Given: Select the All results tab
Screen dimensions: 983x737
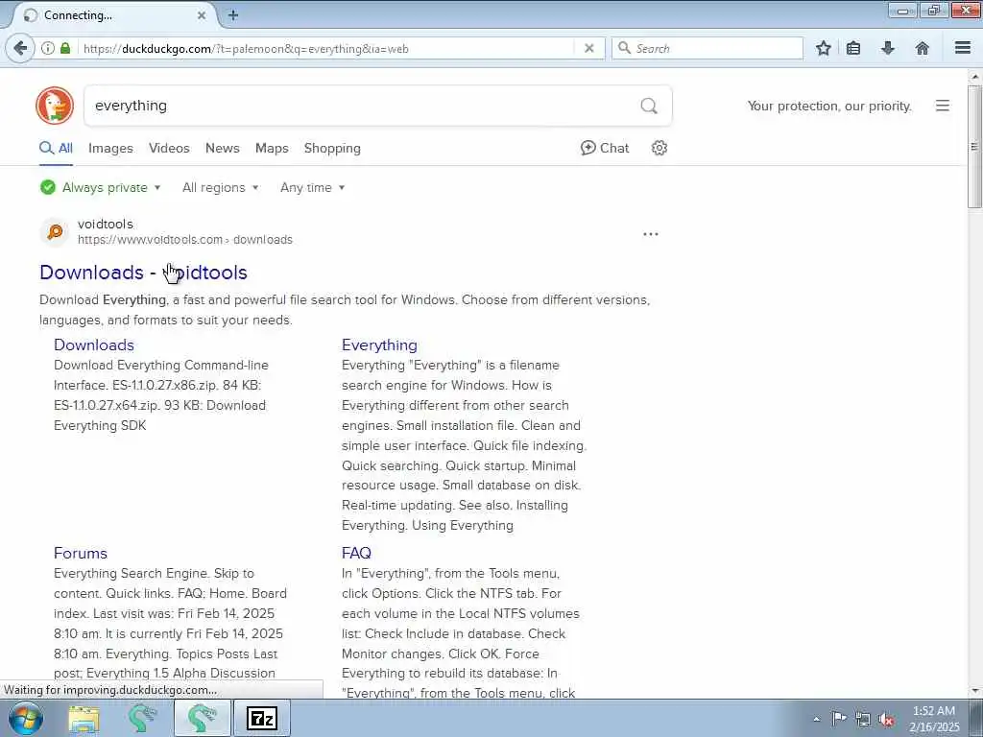Looking at the screenshot, I should [x=57, y=148].
